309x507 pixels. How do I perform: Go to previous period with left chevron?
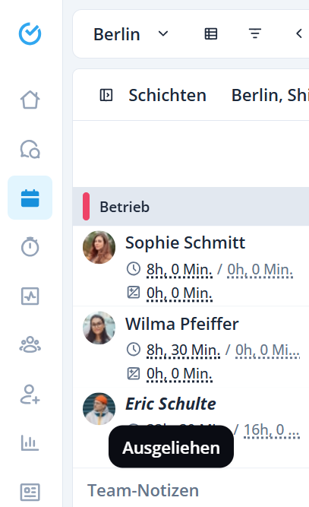(299, 33)
